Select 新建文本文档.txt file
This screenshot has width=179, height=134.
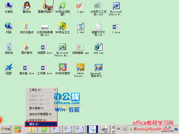point(98,29)
